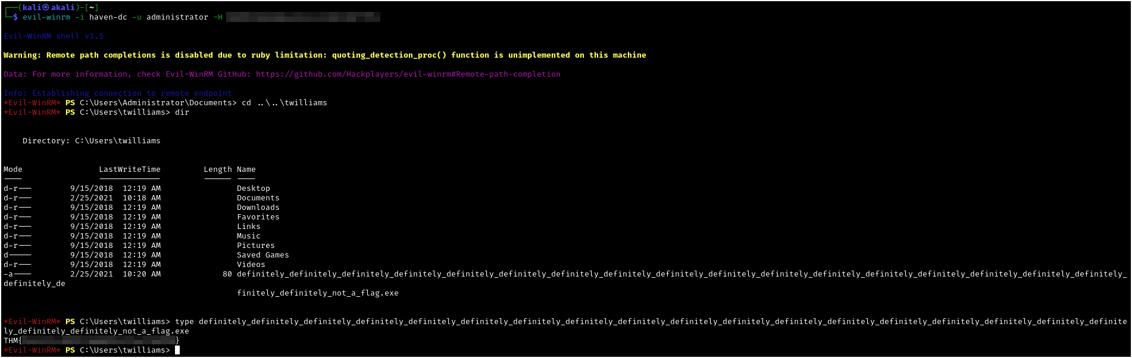Click the Length column header
1132x358 pixels.
coord(217,169)
